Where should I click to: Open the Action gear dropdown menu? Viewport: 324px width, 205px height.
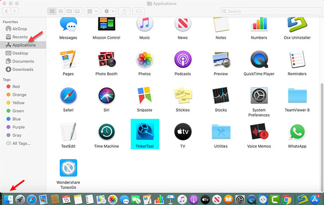[x=109, y=11]
